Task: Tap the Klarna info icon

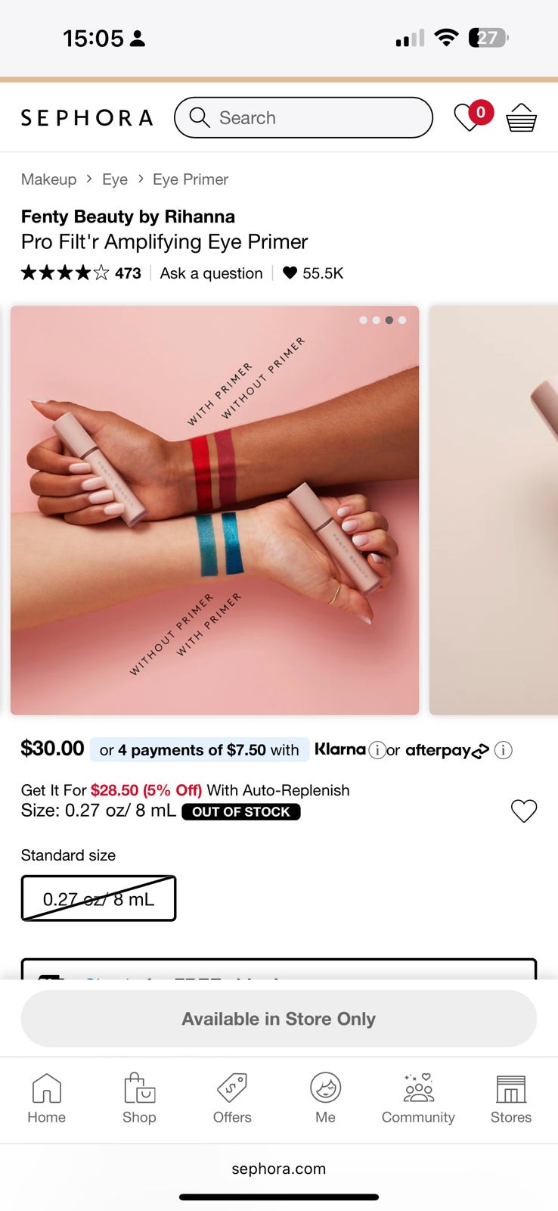Action: click(377, 750)
